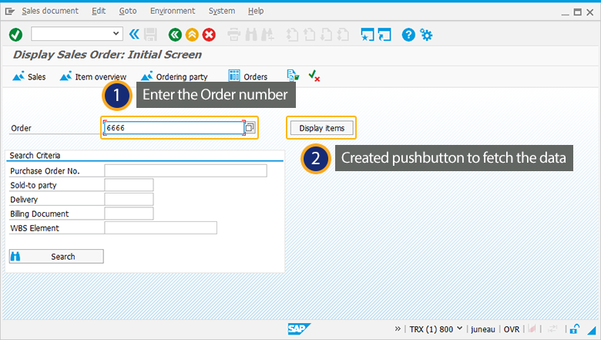
Task: Open the Sales document menu
Action: (50, 11)
